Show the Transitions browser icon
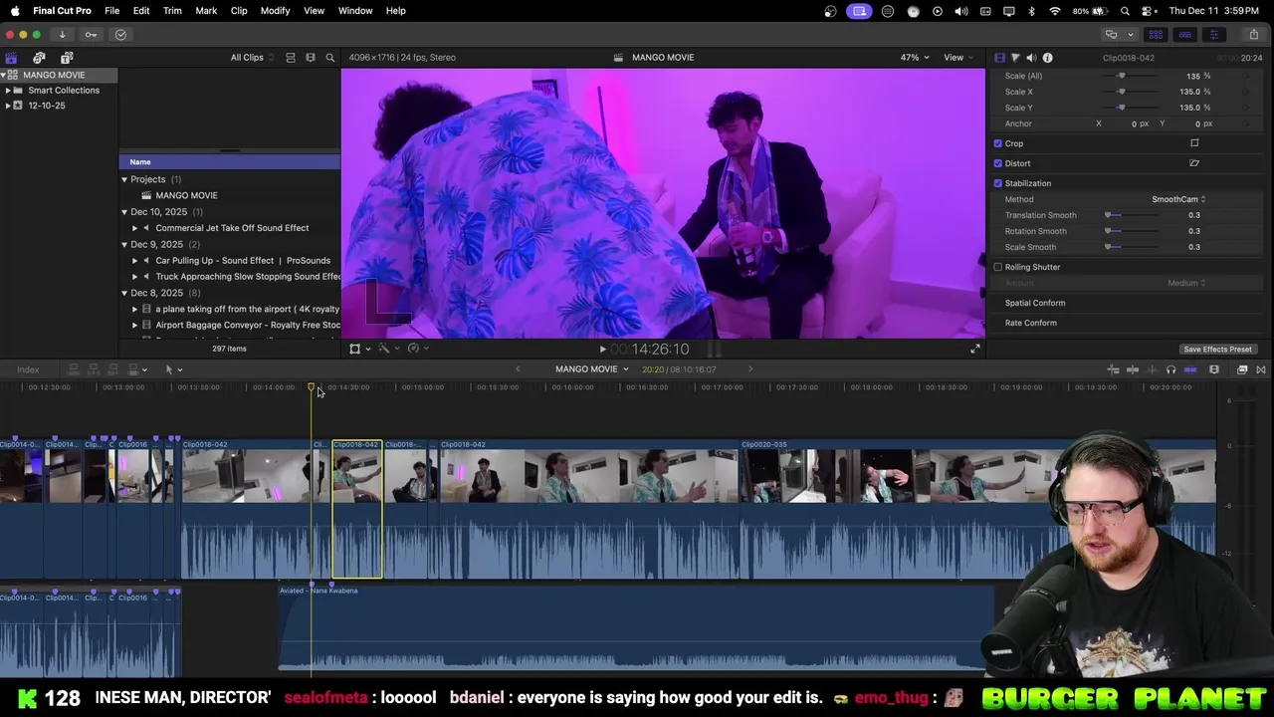 [x=1261, y=370]
